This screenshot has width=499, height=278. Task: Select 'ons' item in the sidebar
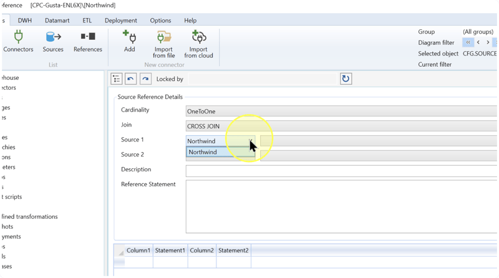6,157
